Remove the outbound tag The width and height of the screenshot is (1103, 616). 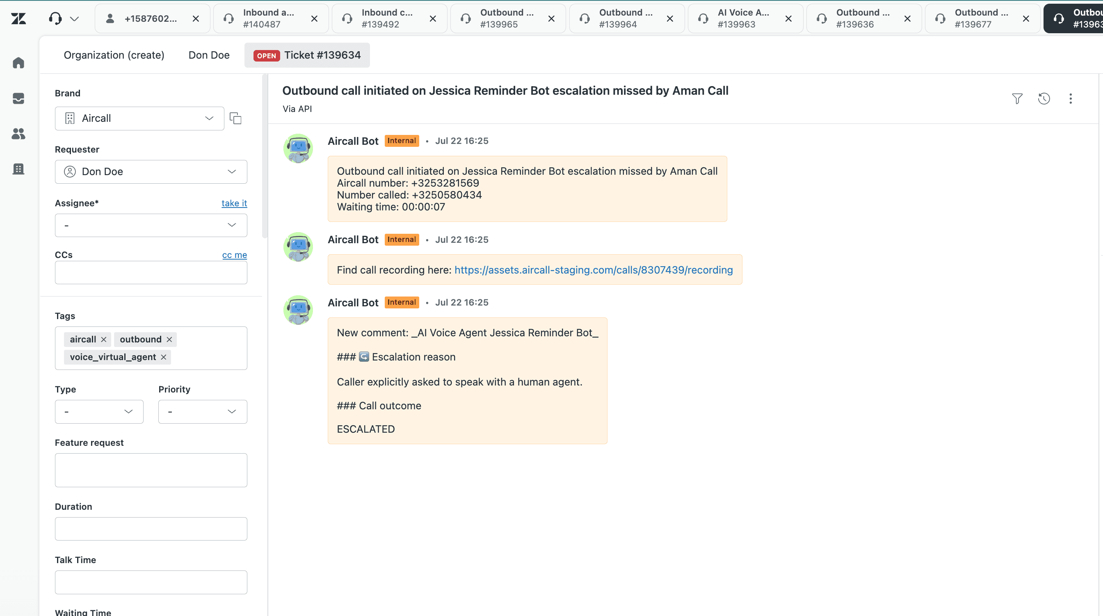pyautogui.click(x=169, y=340)
